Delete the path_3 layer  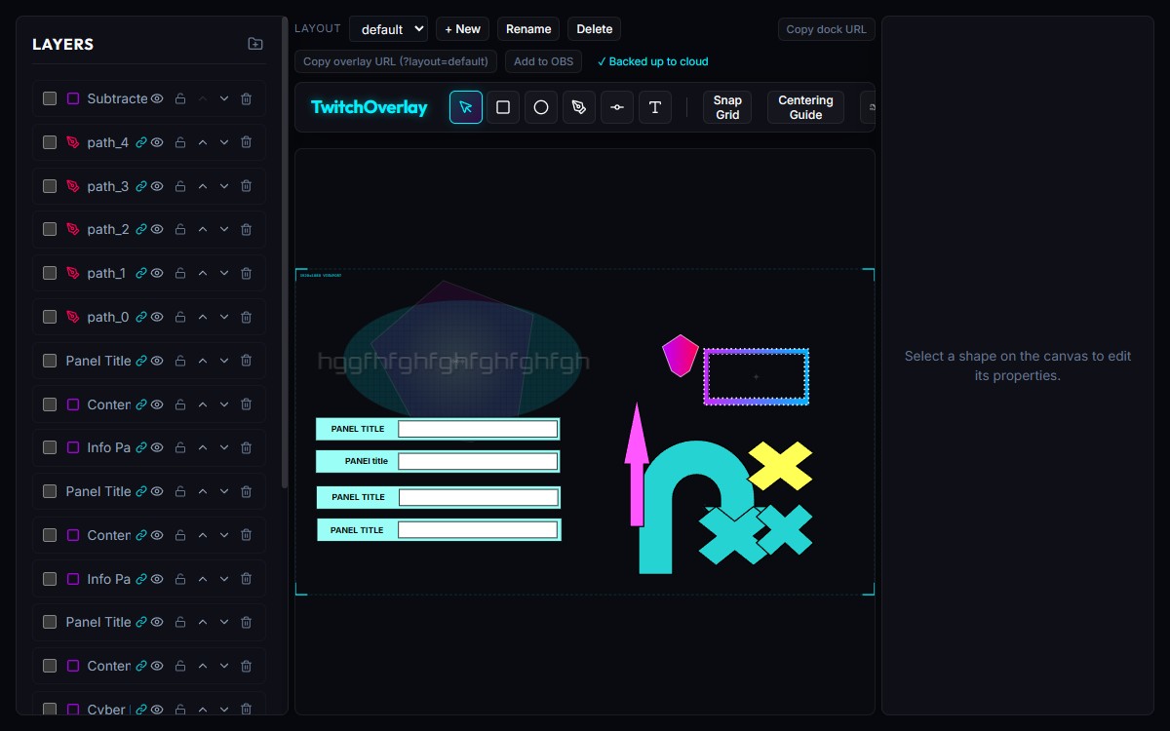click(x=246, y=186)
